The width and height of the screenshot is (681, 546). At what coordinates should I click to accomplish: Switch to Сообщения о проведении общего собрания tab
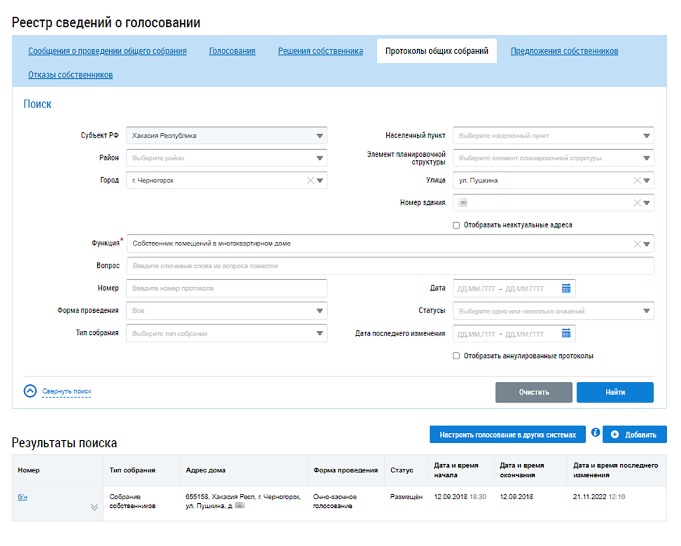108,51
